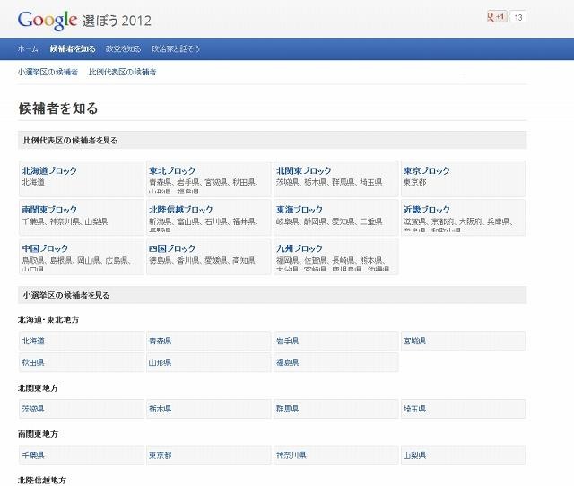Open the 福島県 prefecture link
574x486 pixels.
tap(288, 363)
